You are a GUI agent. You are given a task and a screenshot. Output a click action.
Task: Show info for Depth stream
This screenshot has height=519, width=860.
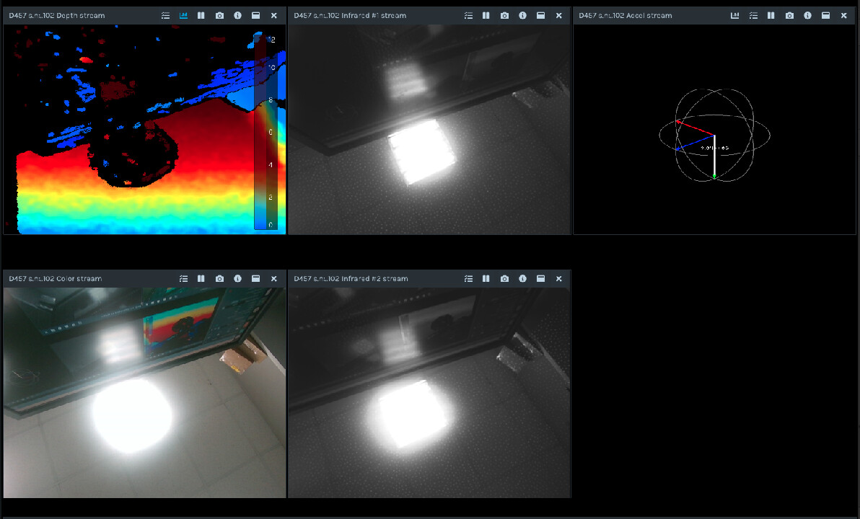click(x=237, y=15)
